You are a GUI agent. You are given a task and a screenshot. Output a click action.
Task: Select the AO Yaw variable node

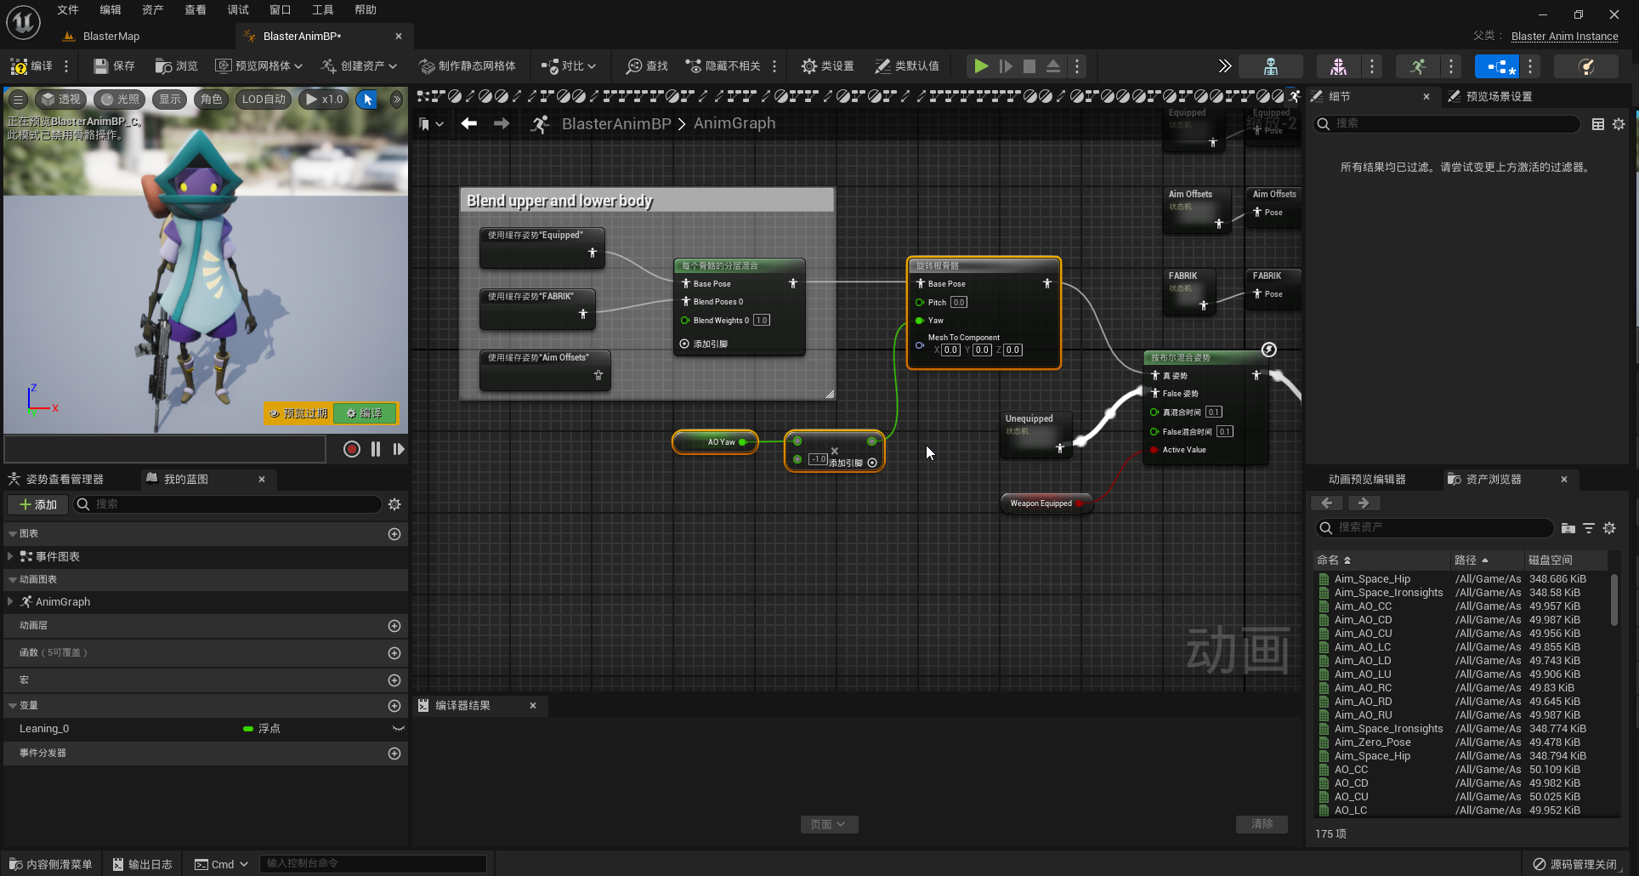pyautogui.click(x=715, y=442)
